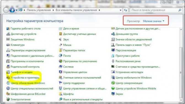185x104 pixels.
Task: Click the Электропитание power icon
Action: [8, 99]
